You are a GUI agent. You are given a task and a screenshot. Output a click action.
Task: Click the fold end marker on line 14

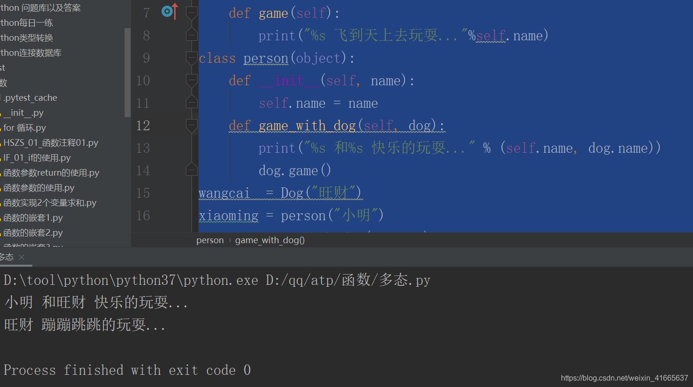(192, 169)
